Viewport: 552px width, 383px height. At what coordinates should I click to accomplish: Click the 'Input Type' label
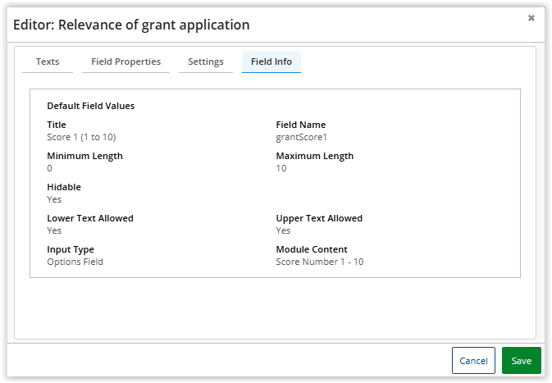coord(71,249)
